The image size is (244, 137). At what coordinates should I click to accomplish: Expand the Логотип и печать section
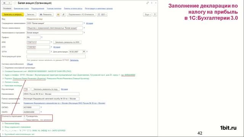pos(3,82)
